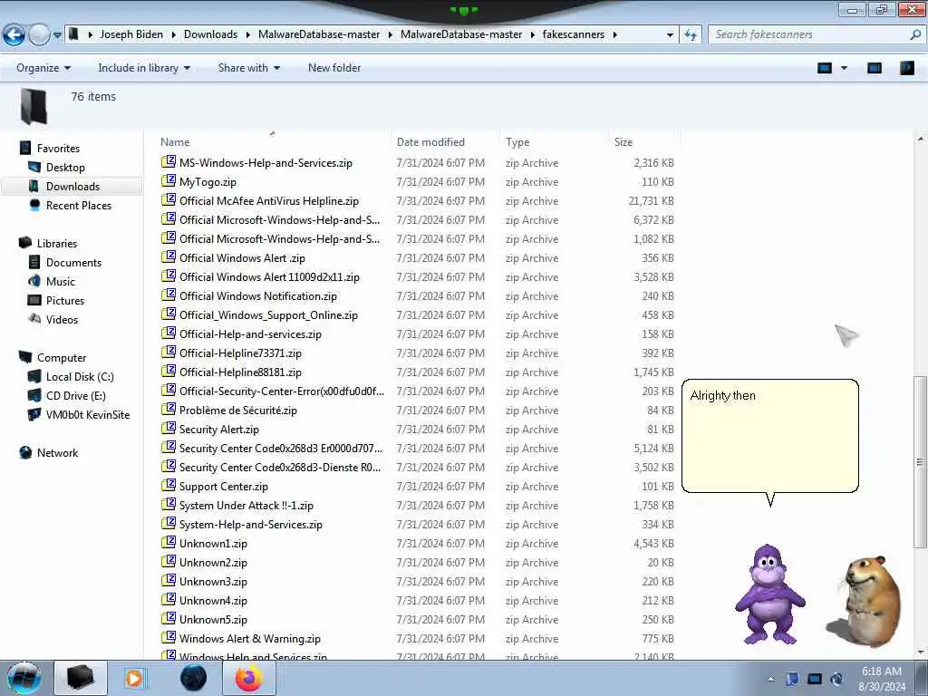
Task: Click Windows Alert & Warning.zip name
Action: [x=250, y=639]
